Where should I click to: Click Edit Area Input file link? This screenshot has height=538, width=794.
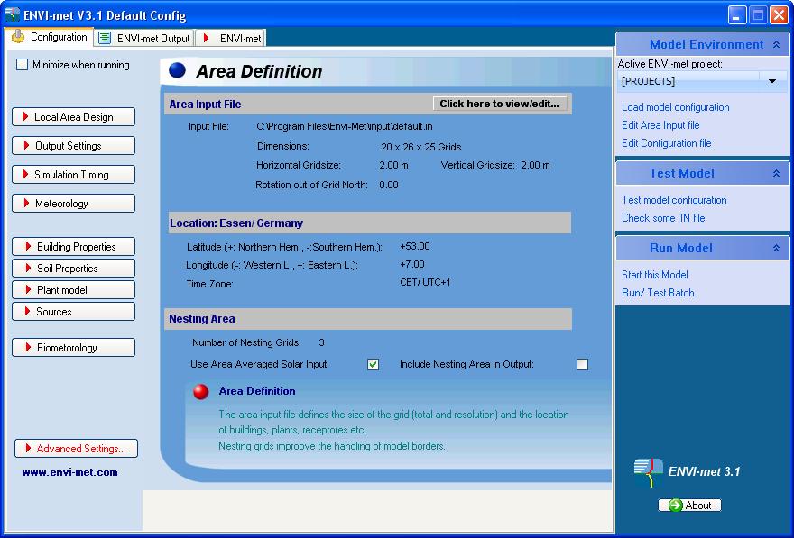coord(660,125)
